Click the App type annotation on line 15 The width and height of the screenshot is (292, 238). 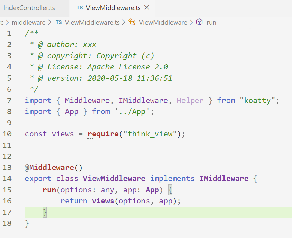tap(152, 190)
